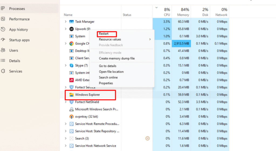Choose Go to details menu entry
This screenshot has height=151, width=276.
[108, 66]
